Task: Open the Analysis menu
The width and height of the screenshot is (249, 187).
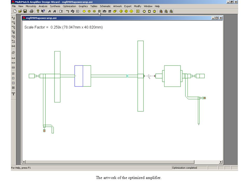Action: 43,6
